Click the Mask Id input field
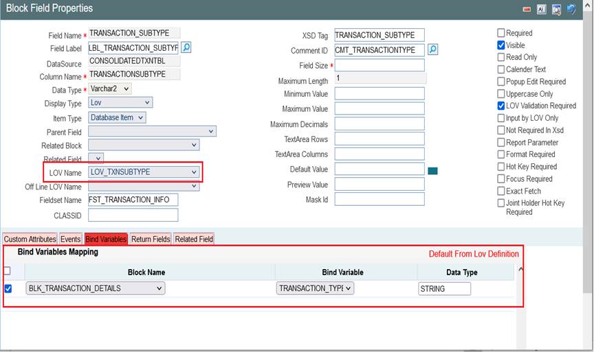This screenshot has width=594, height=352. 379,199
